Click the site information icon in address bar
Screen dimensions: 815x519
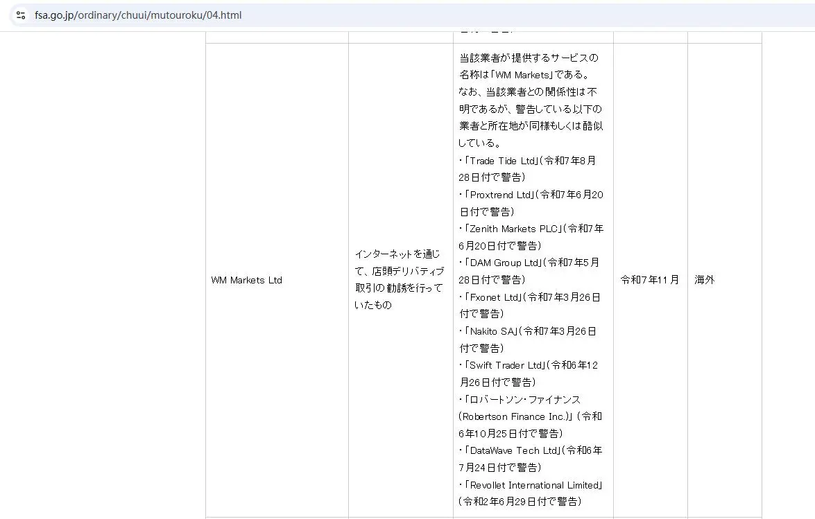click(x=21, y=15)
